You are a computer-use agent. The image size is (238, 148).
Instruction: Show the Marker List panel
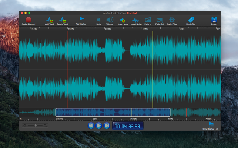click(x=211, y=126)
